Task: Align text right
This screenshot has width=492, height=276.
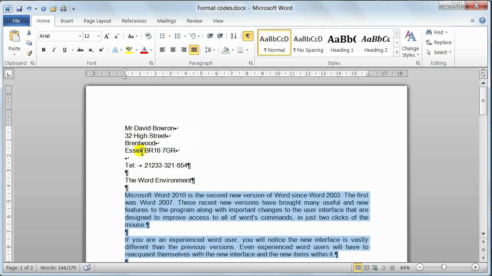Action: coord(183,50)
